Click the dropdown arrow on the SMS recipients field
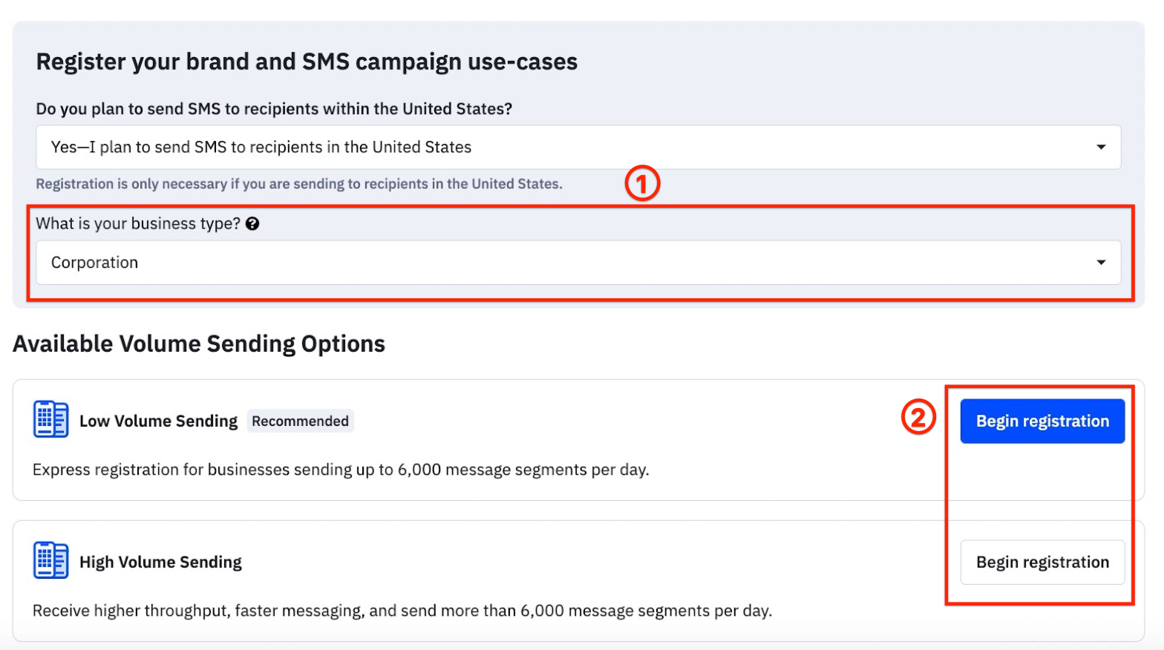Viewport: 1164px width, 650px height. pos(1102,147)
